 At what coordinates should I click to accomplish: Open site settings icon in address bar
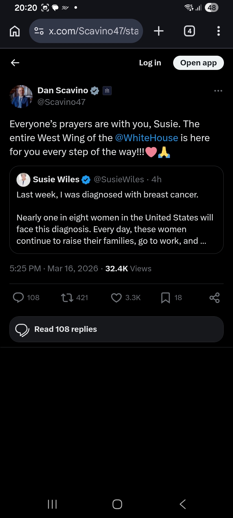tap(39, 31)
